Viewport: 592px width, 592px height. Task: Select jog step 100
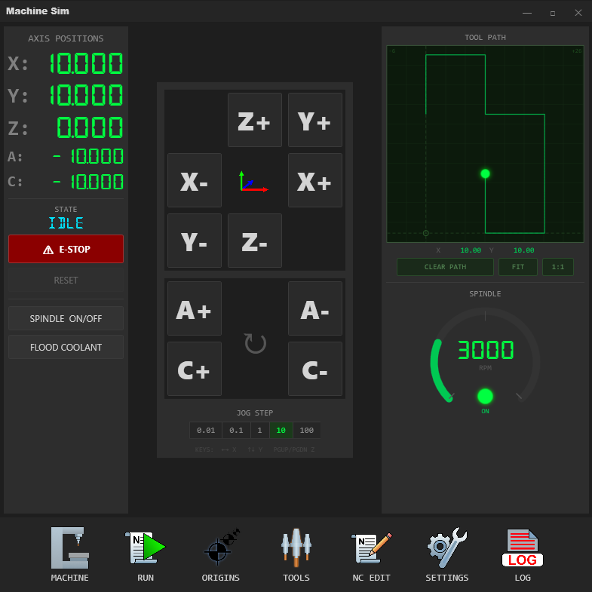click(x=307, y=431)
